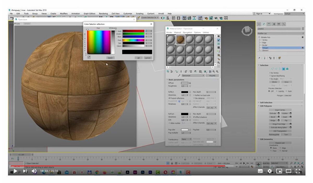Open the Modifier List dropdown
313x183 pixels.
point(281,34)
